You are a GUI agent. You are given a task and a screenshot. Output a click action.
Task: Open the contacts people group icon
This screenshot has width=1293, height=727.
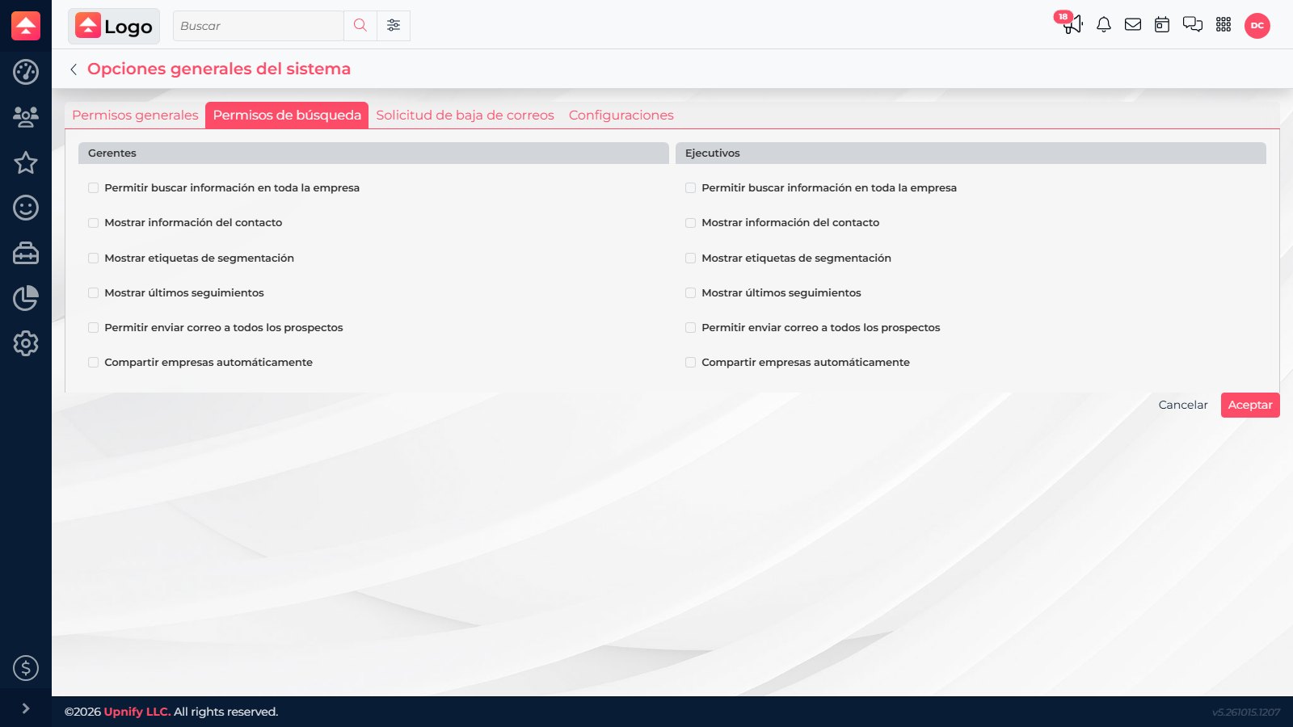[26, 117]
